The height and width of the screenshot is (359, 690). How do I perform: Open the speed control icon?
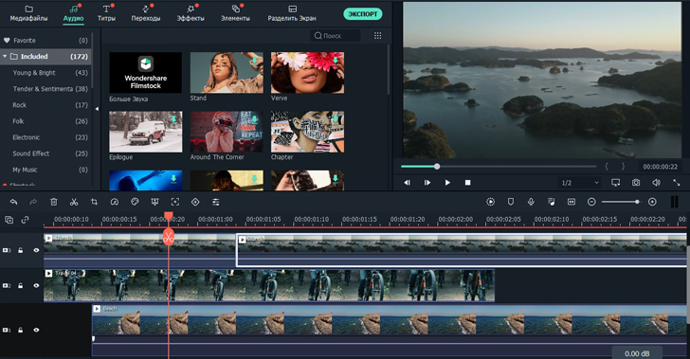(x=115, y=202)
